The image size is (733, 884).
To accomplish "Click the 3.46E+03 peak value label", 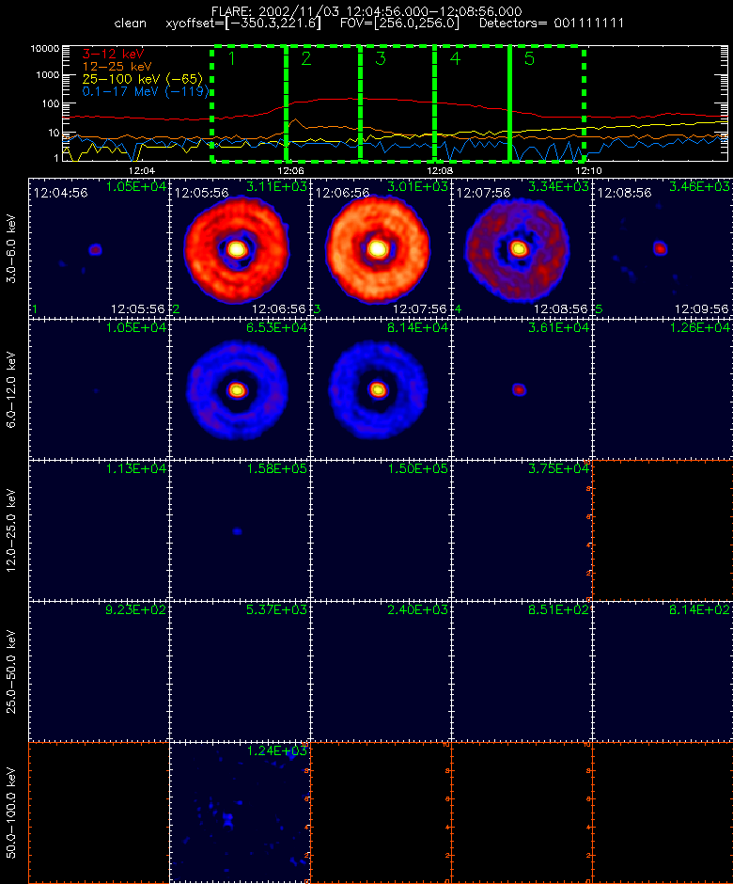I will [x=700, y=186].
